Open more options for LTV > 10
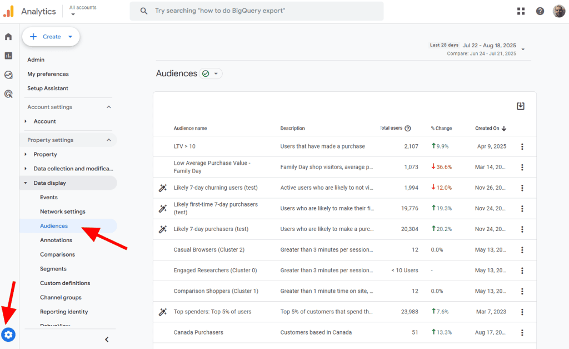 pos(522,147)
